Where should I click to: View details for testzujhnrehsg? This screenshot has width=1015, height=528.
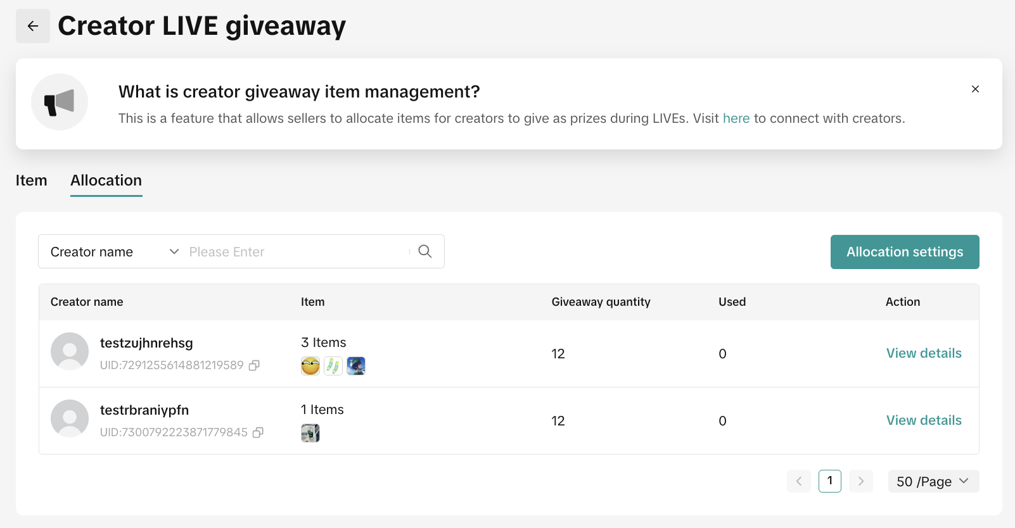pos(924,353)
